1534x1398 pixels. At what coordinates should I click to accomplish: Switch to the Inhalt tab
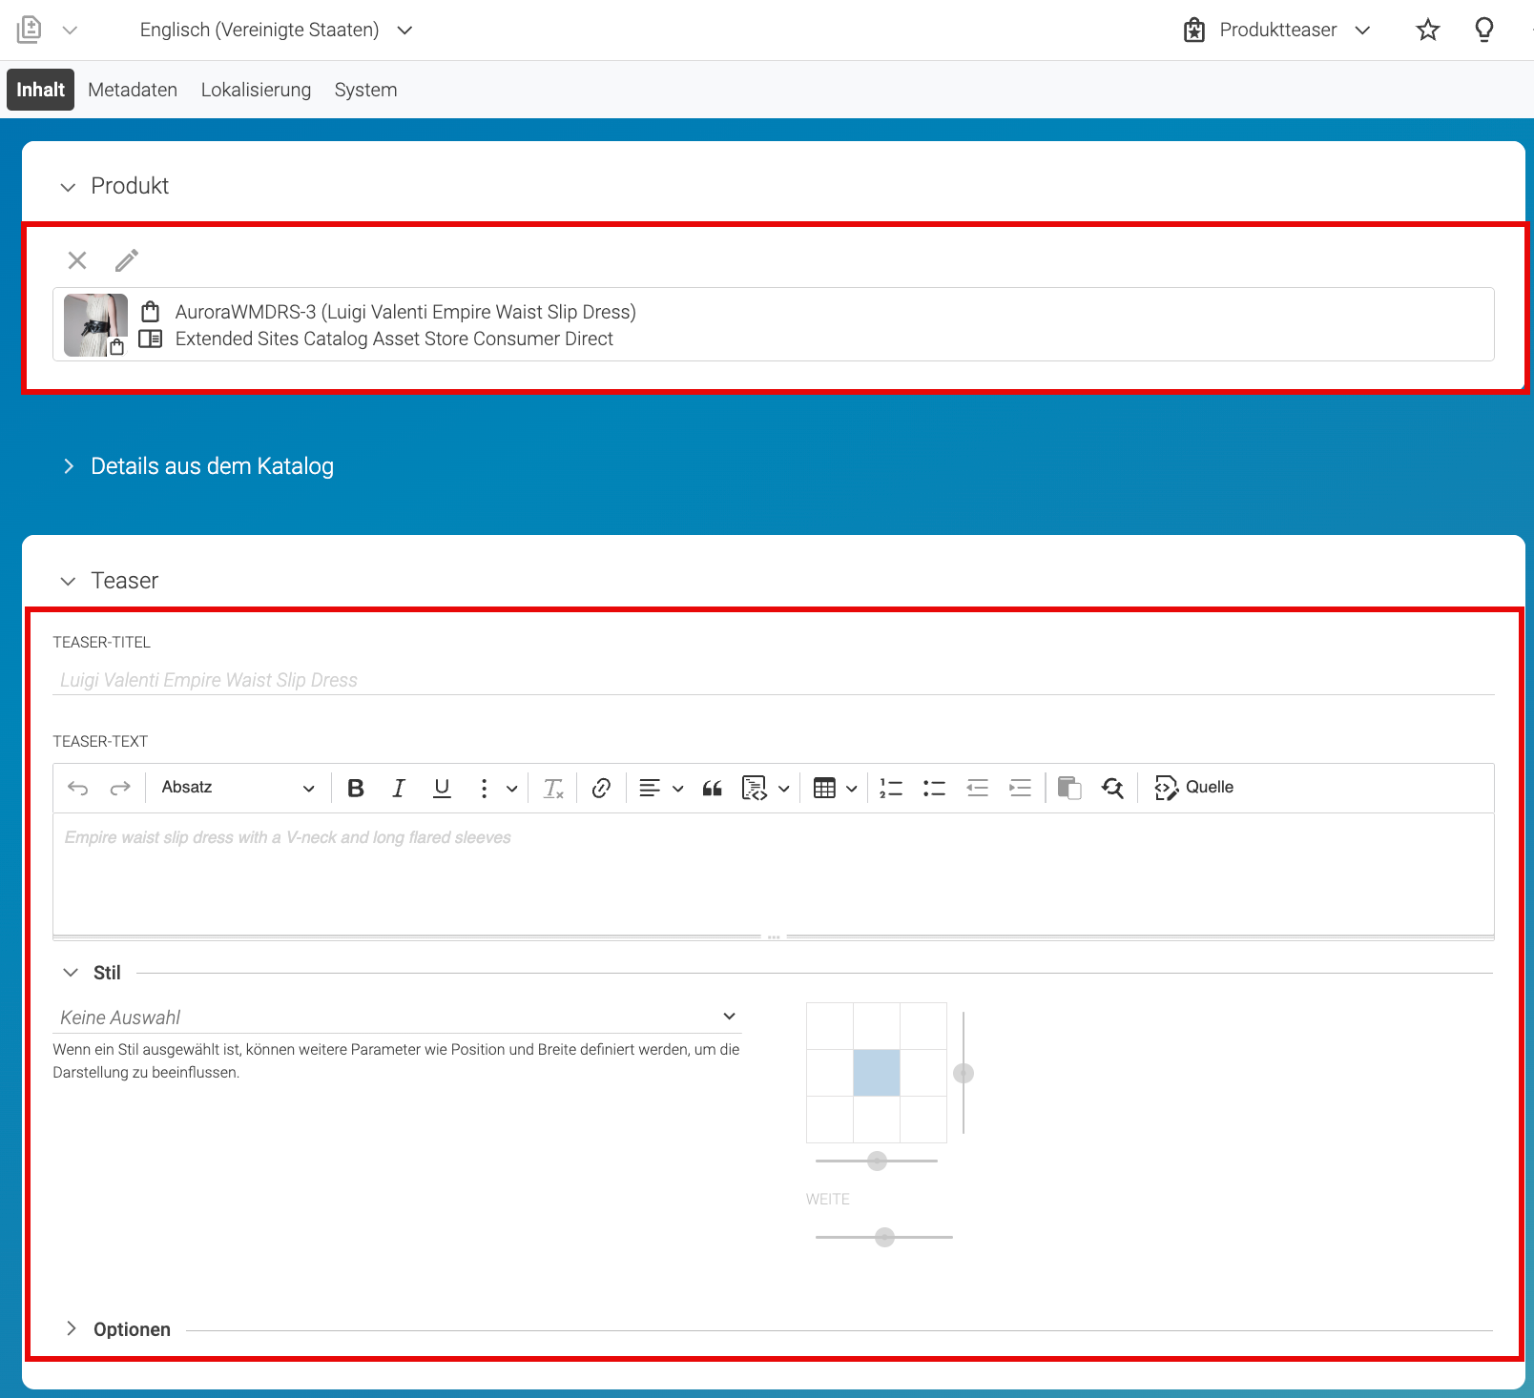(x=40, y=90)
